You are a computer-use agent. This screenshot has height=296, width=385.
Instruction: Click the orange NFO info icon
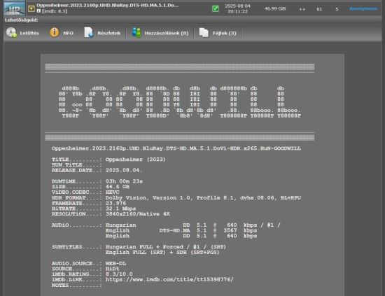55,32
